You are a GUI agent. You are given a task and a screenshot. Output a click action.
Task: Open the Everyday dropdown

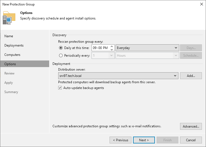[x=147, y=48]
